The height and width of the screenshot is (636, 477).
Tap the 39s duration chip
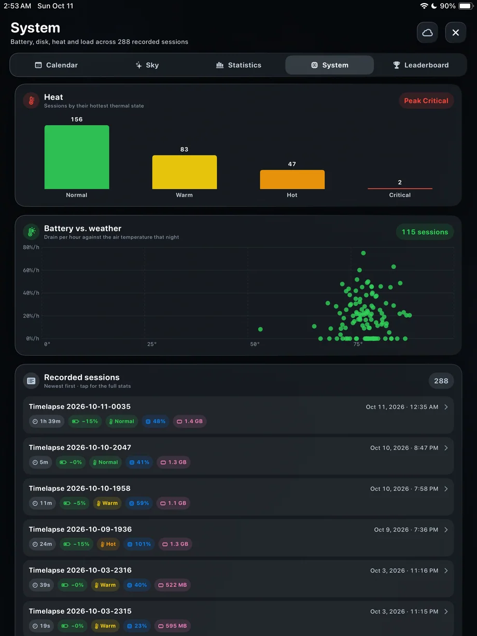[41, 585]
